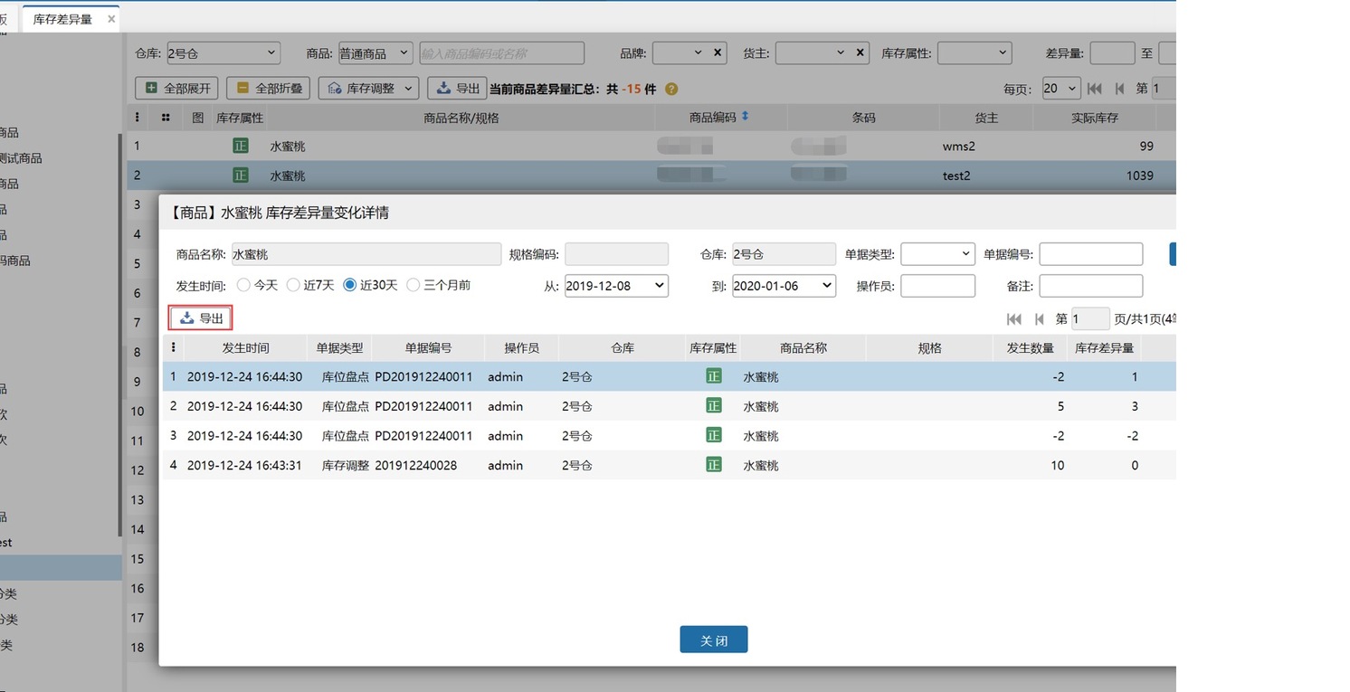Click the 正 icon in the wms2 row
Viewport: 1350px width, 692px height.
point(241,146)
